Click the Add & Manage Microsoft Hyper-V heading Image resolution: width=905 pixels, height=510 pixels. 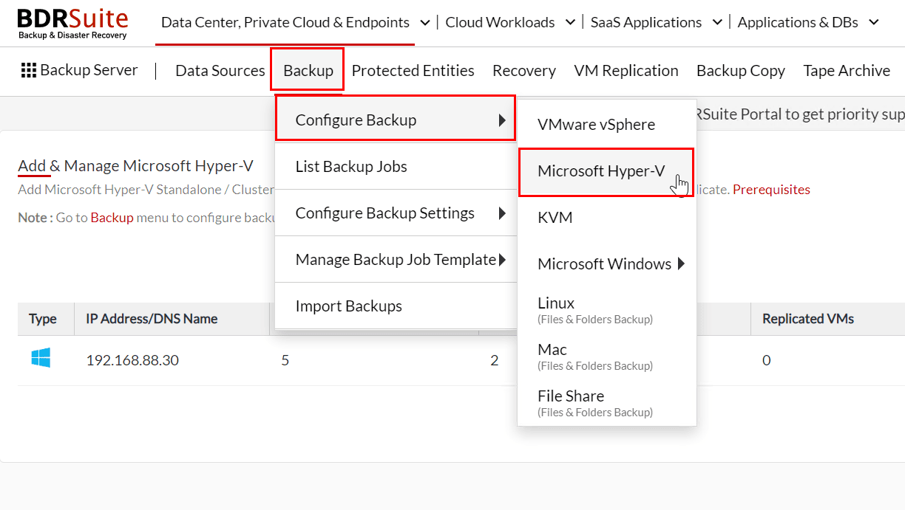135,165
